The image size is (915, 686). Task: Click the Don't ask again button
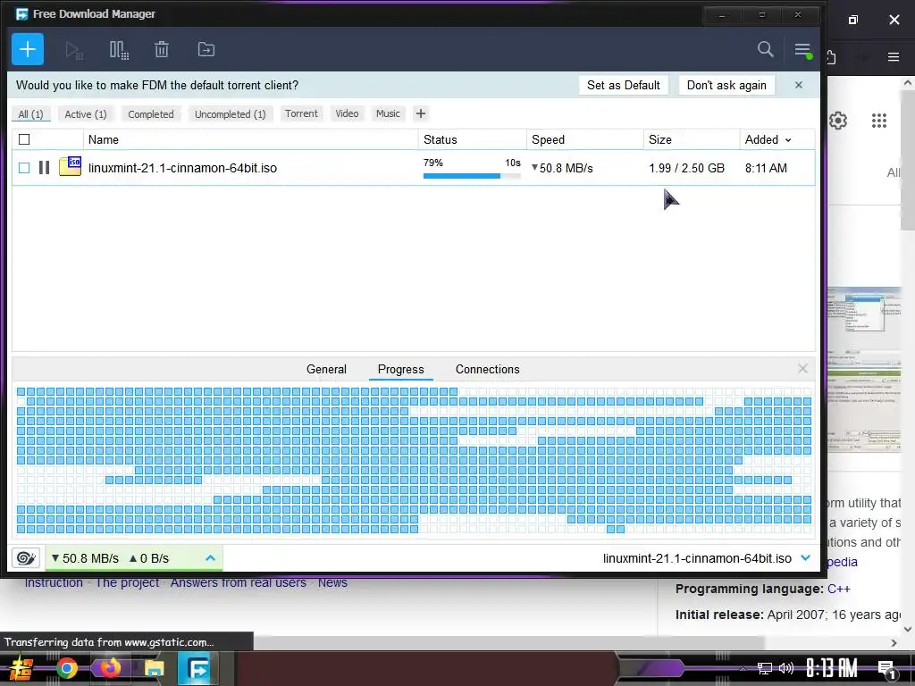tap(726, 85)
